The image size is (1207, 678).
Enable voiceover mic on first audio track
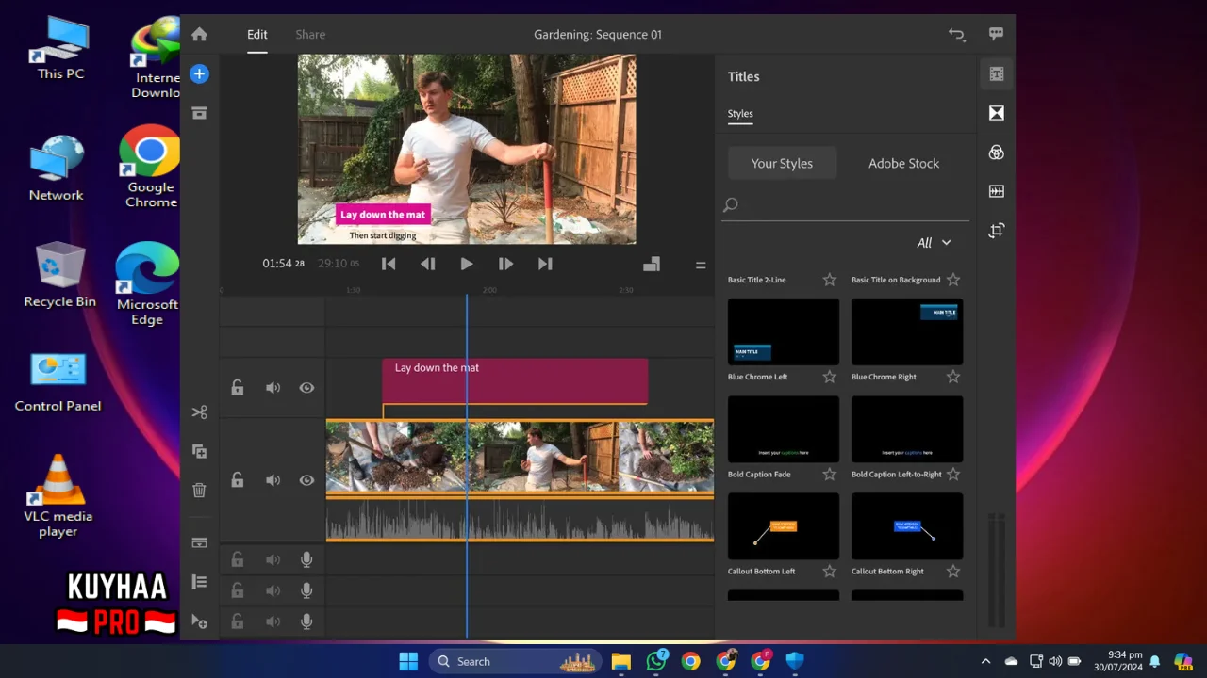click(306, 559)
